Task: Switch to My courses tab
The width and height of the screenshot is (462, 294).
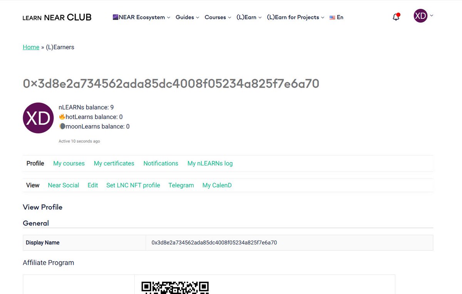Action: point(69,164)
